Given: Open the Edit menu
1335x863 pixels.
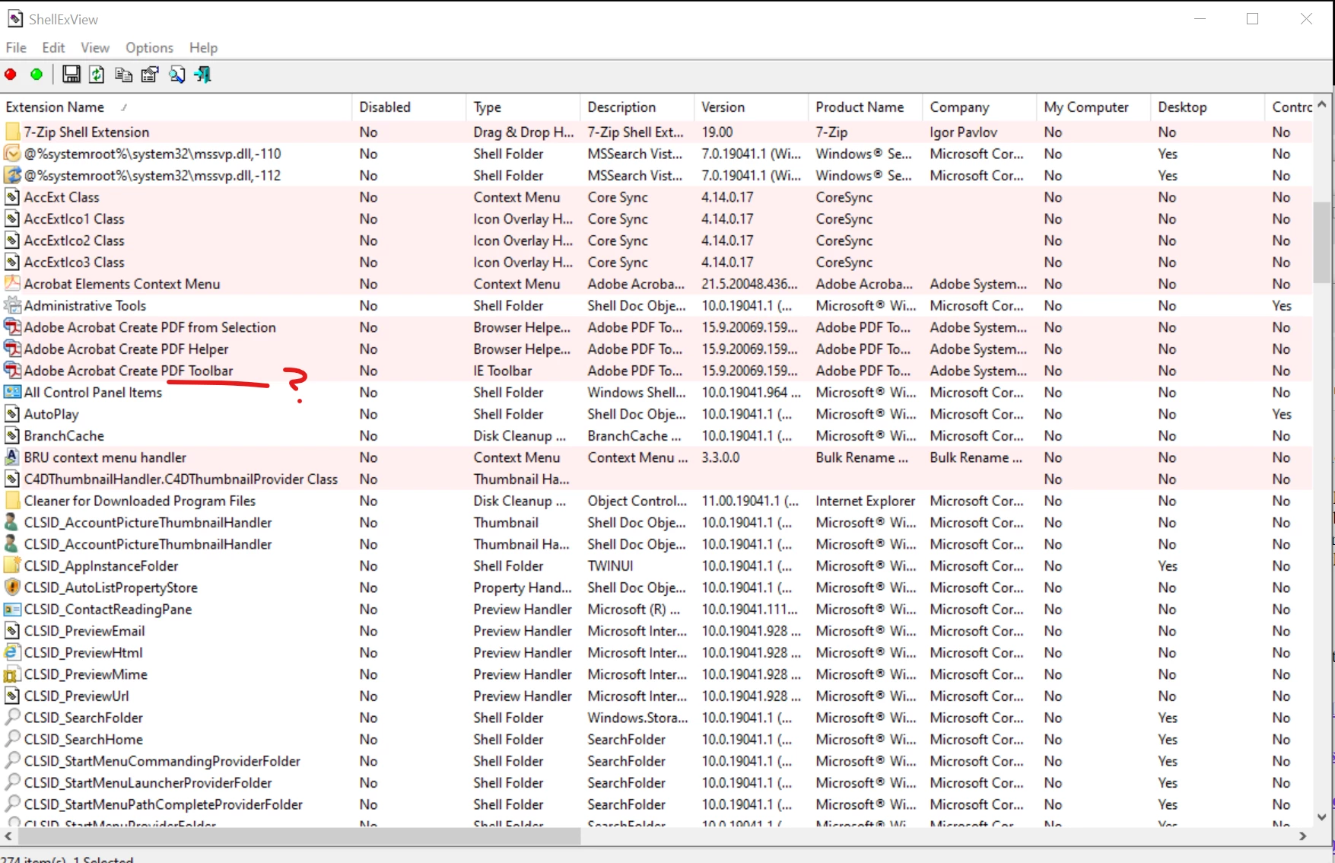Looking at the screenshot, I should (x=53, y=47).
